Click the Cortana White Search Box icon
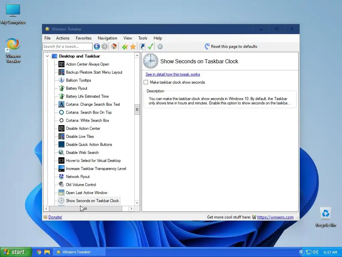This screenshot has height=257, width=342. 61,120
